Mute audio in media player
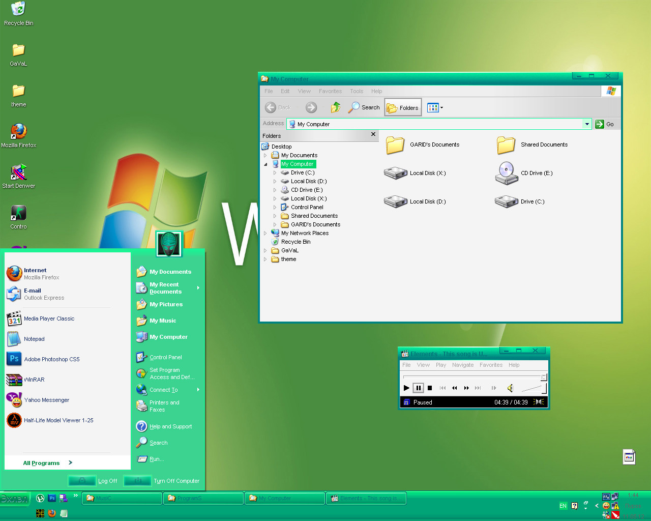Image resolution: width=651 pixels, height=521 pixels. (510, 388)
